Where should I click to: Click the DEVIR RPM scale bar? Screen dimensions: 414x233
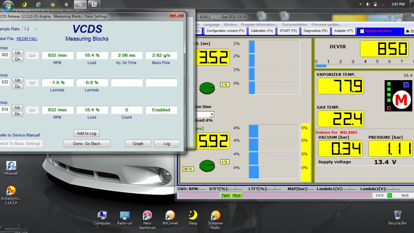pyautogui.click(x=364, y=65)
